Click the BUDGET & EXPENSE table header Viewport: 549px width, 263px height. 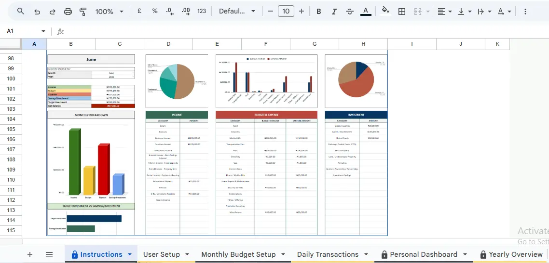click(266, 115)
